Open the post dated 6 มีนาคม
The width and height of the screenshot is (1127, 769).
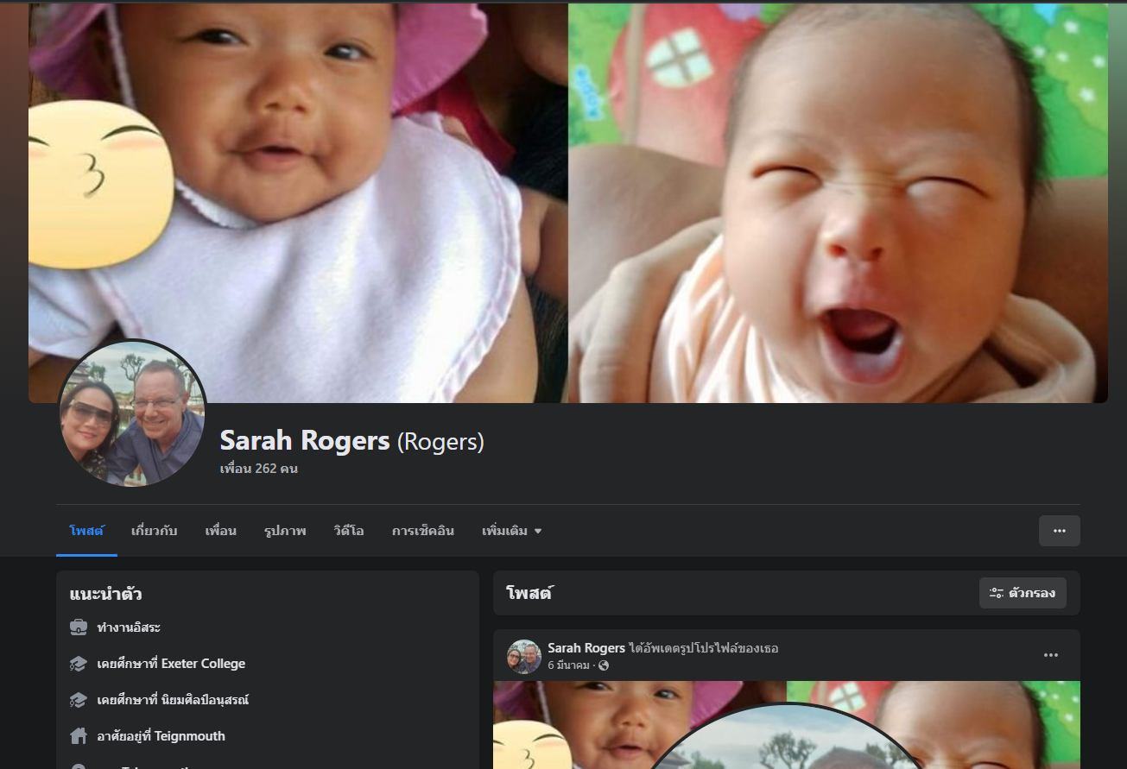click(x=569, y=665)
